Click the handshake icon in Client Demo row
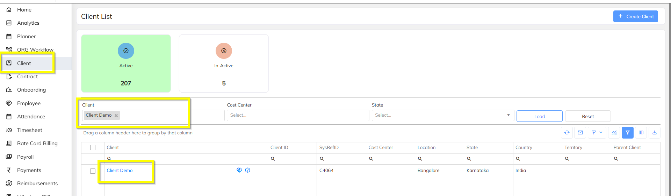This screenshot has height=196, width=671. click(239, 170)
